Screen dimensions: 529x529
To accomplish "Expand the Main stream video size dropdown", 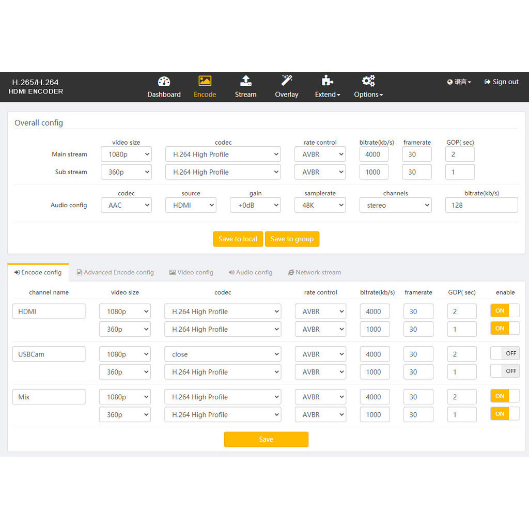I will coord(126,154).
